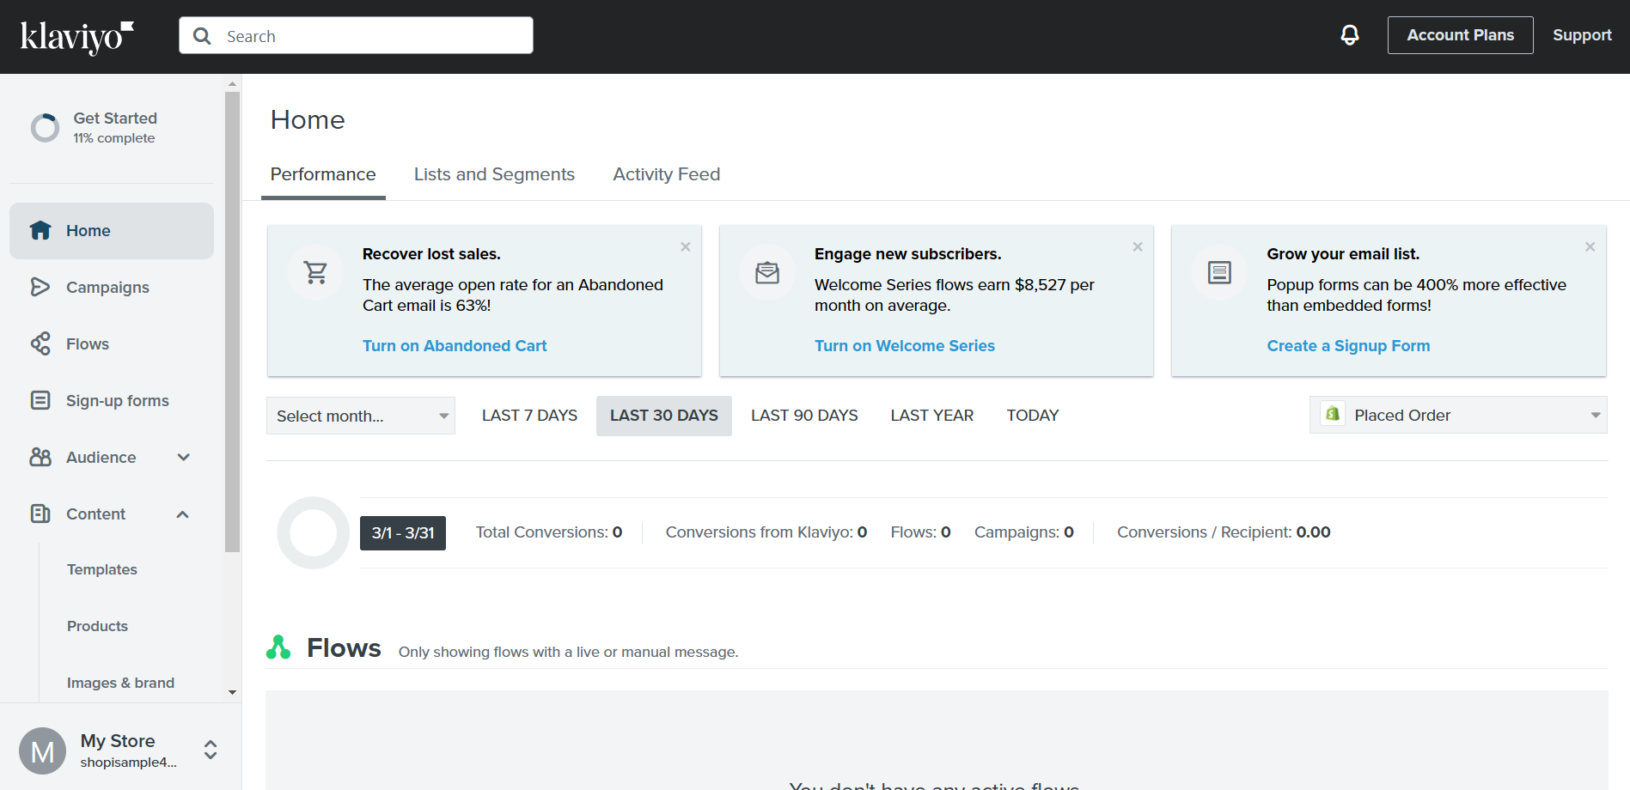Click the search magnifier icon
Screen dimensions: 1630x790
202,36
